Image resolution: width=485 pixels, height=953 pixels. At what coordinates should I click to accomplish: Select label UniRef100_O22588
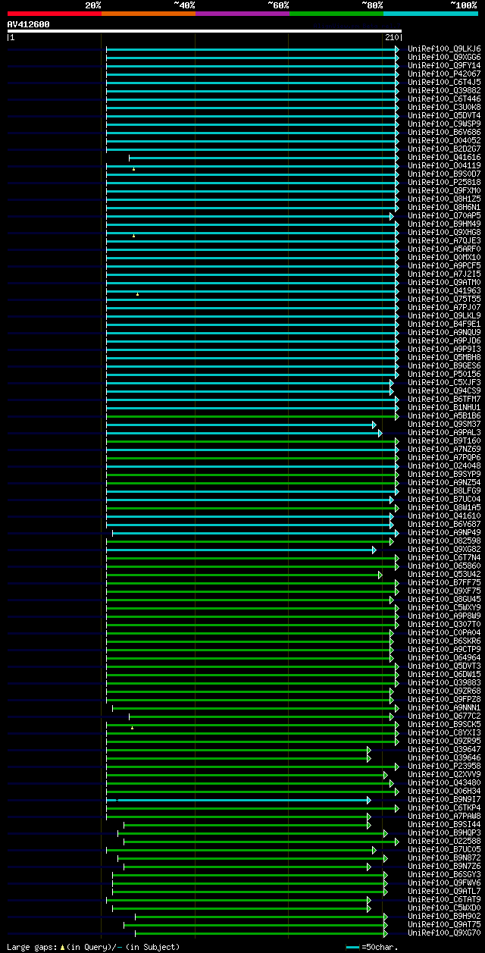pyautogui.click(x=444, y=841)
